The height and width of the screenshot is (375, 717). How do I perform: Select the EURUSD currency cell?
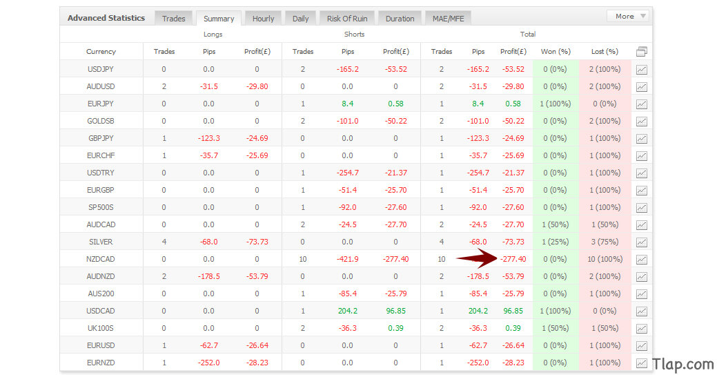click(x=101, y=345)
